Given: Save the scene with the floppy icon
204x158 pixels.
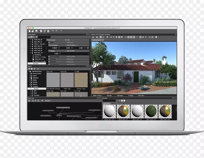Looking at the screenshot, I should 36,31.
